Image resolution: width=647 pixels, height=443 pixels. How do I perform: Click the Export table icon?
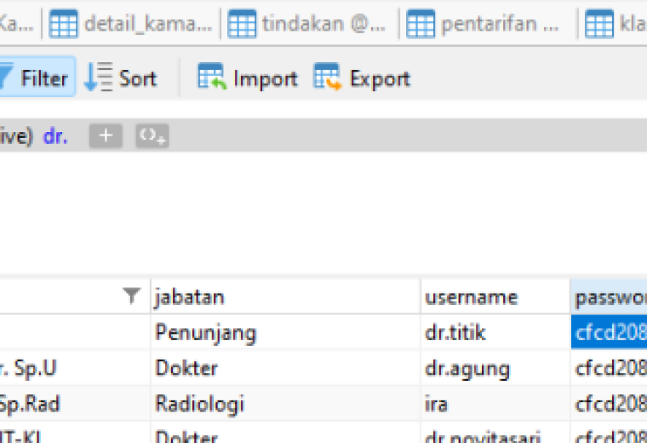(x=327, y=77)
